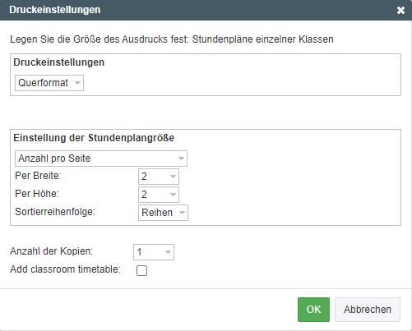Click the Anzahl der Kopien arrow icon
The height and width of the screenshot is (331, 412).
(168, 252)
